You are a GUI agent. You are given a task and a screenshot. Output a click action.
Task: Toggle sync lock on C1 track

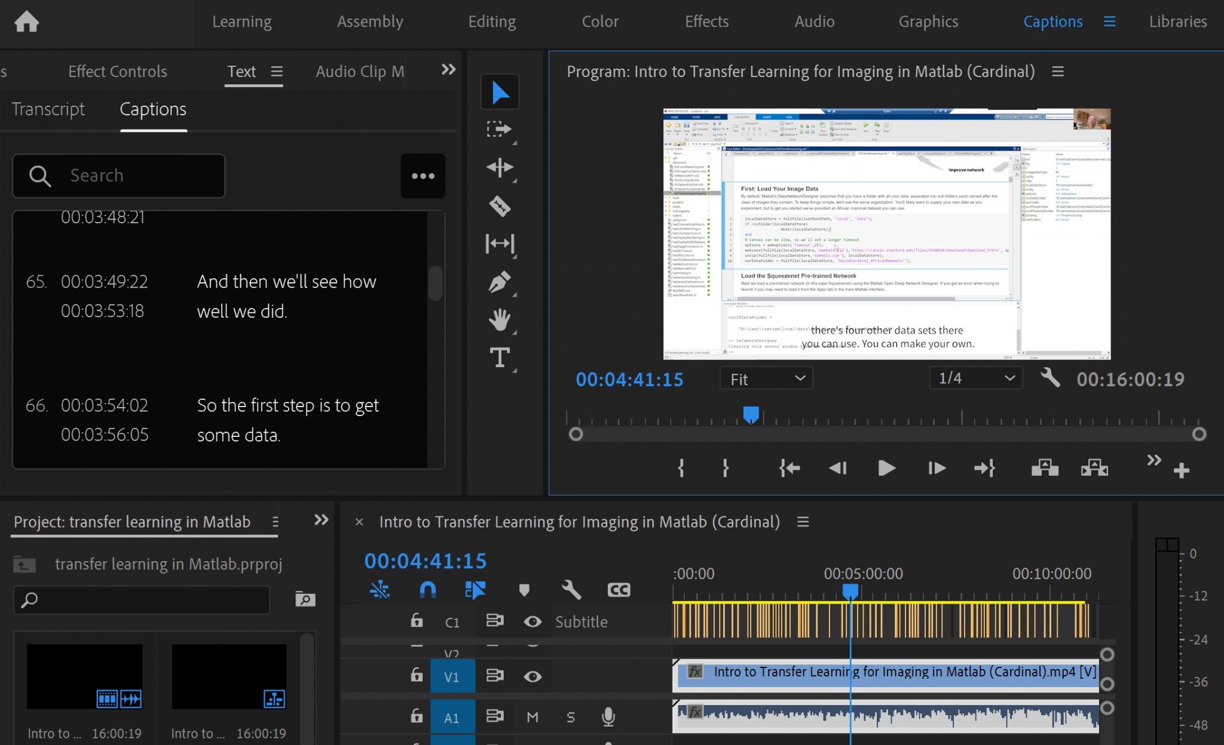[495, 621]
